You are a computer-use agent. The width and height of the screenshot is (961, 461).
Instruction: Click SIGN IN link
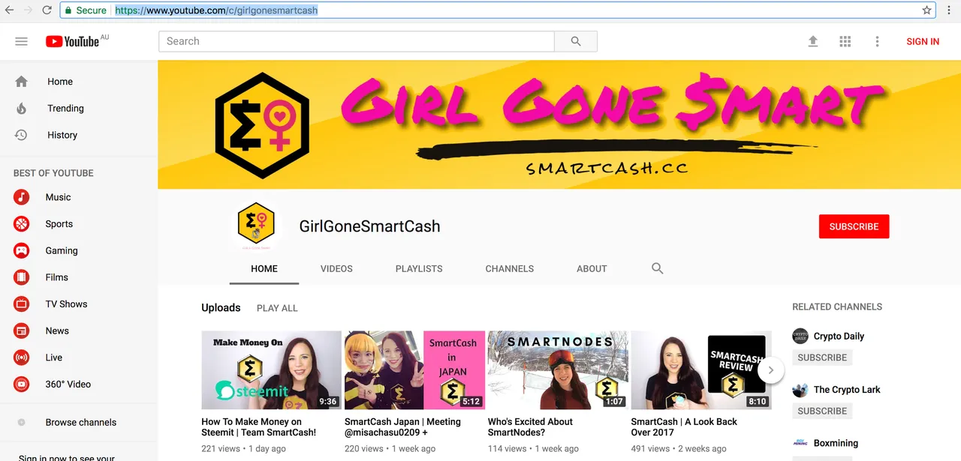click(923, 41)
